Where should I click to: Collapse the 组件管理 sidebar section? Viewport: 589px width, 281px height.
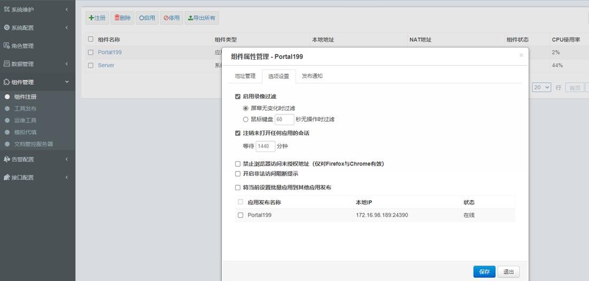click(x=67, y=82)
